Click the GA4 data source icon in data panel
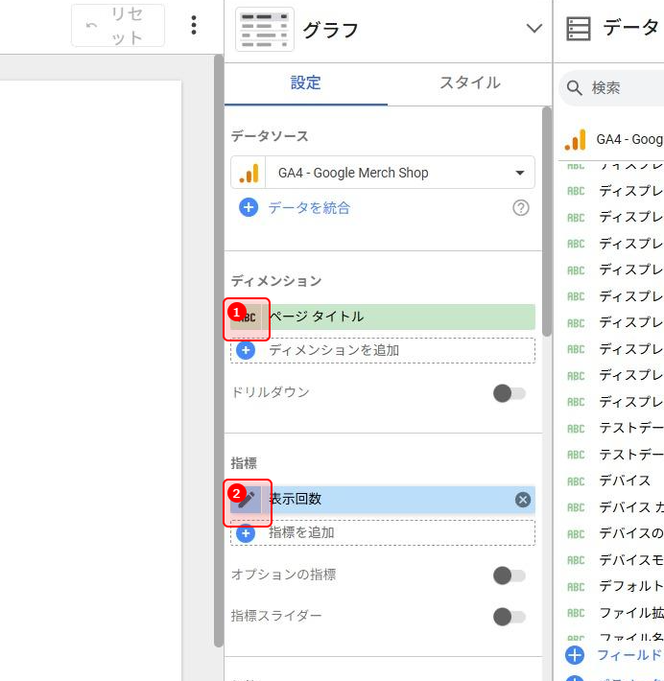 [576, 140]
